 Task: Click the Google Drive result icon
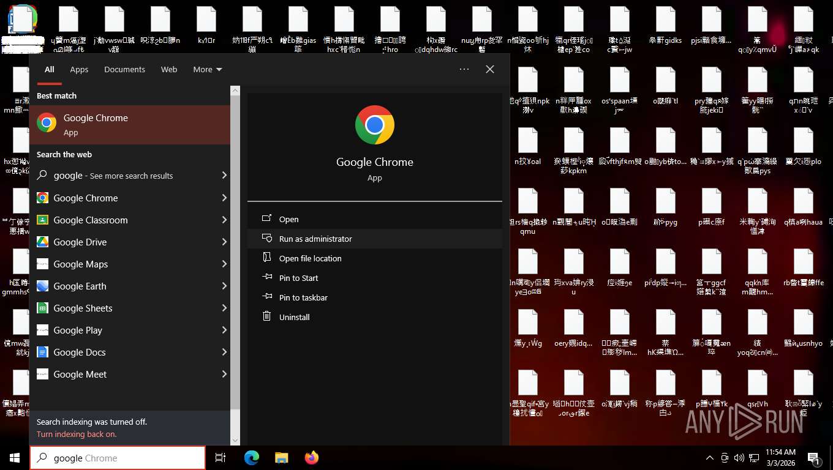[42, 242]
